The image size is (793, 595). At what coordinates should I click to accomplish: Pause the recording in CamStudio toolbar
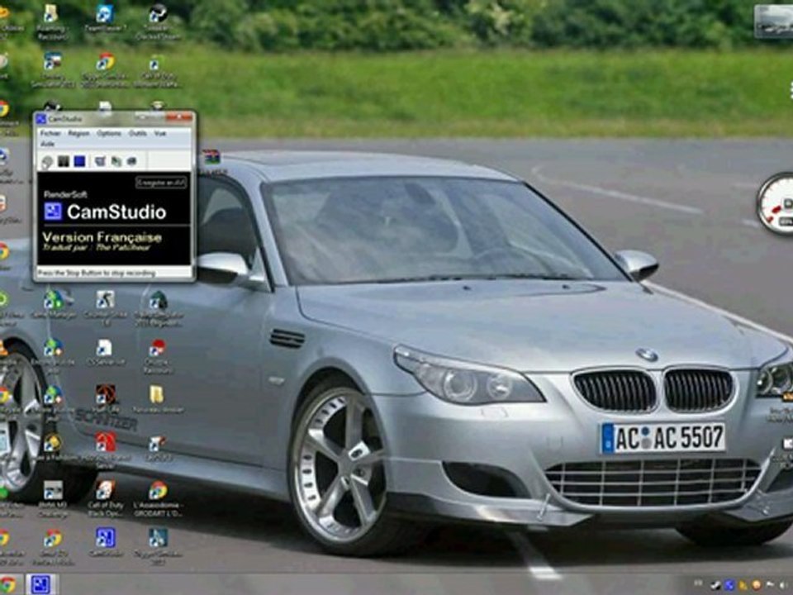(x=64, y=161)
